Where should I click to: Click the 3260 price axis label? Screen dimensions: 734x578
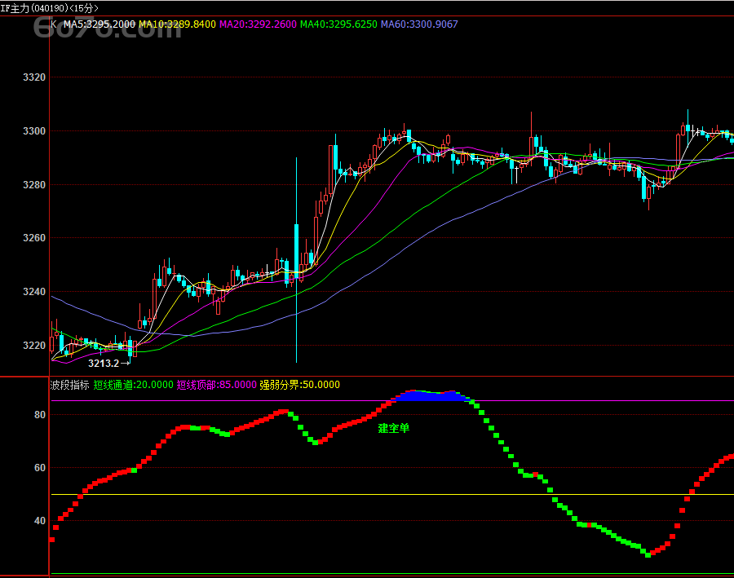point(34,238)
